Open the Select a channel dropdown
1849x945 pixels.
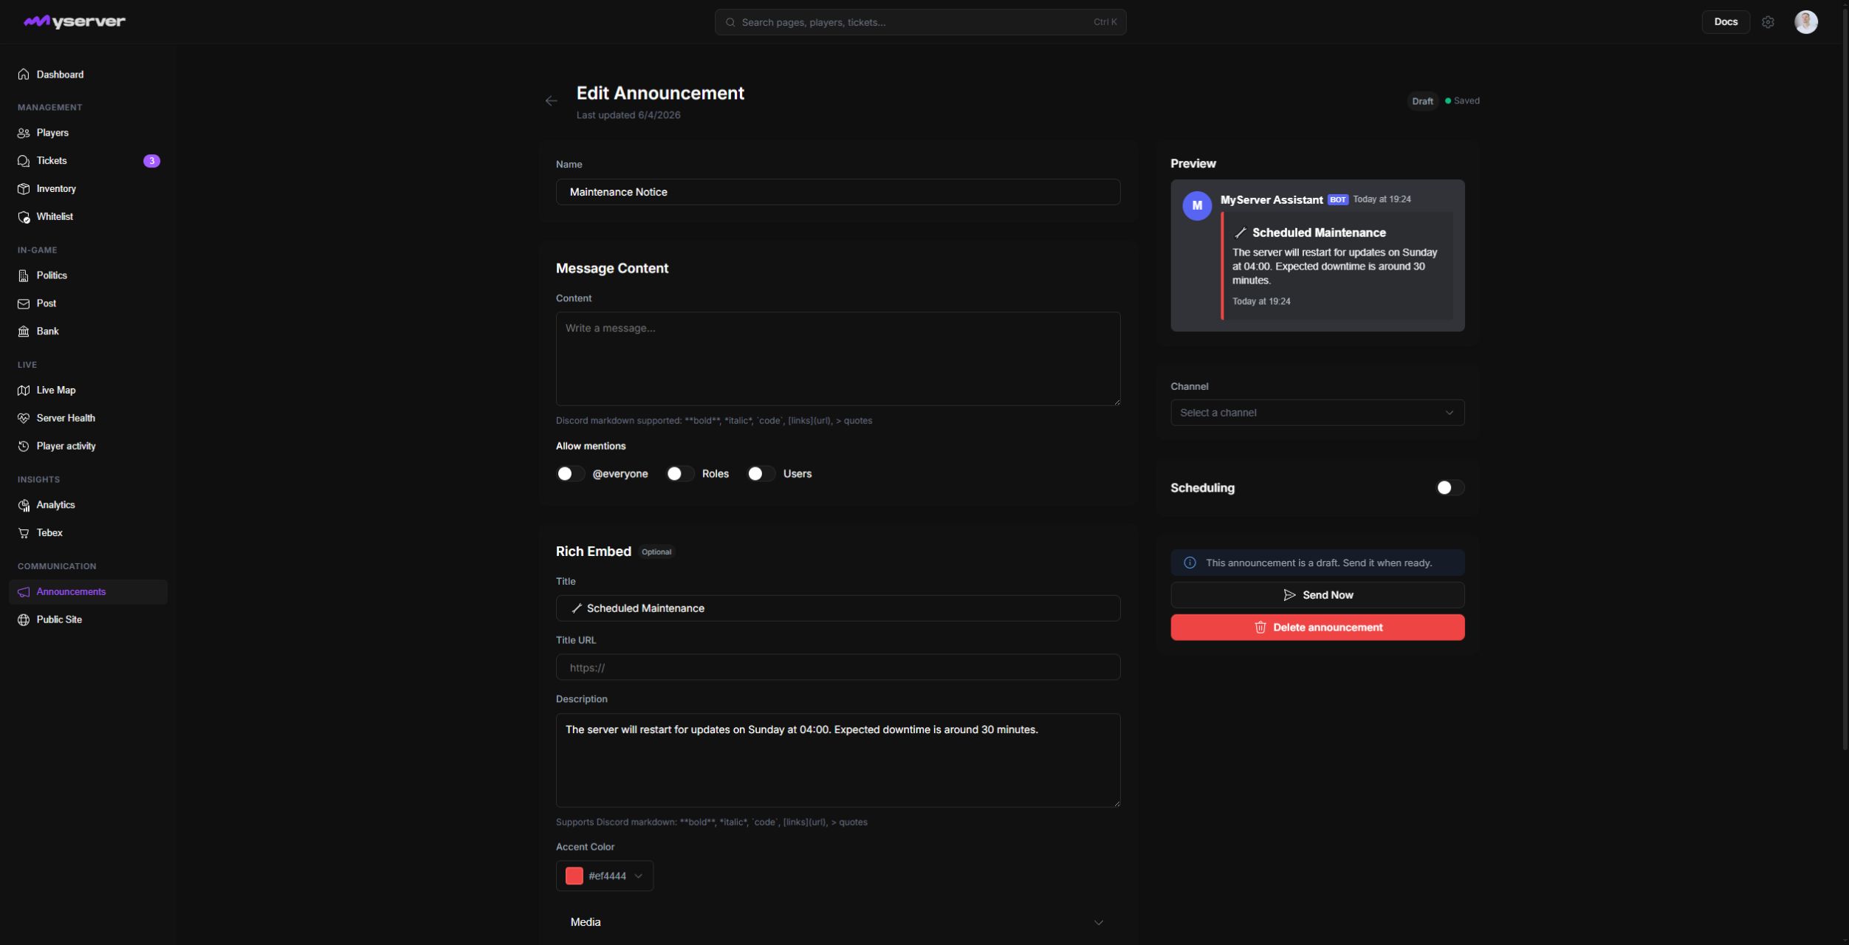click(x=1317, y=413)
